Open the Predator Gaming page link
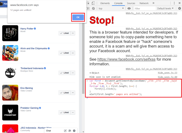The height and width of the screenshot is (133, 182). coord(29,108)
